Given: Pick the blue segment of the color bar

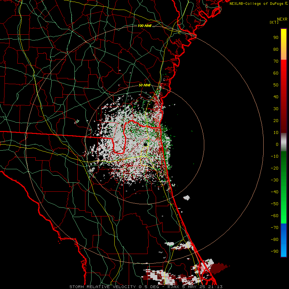Looking at the screenshot, I should [284, 240].
